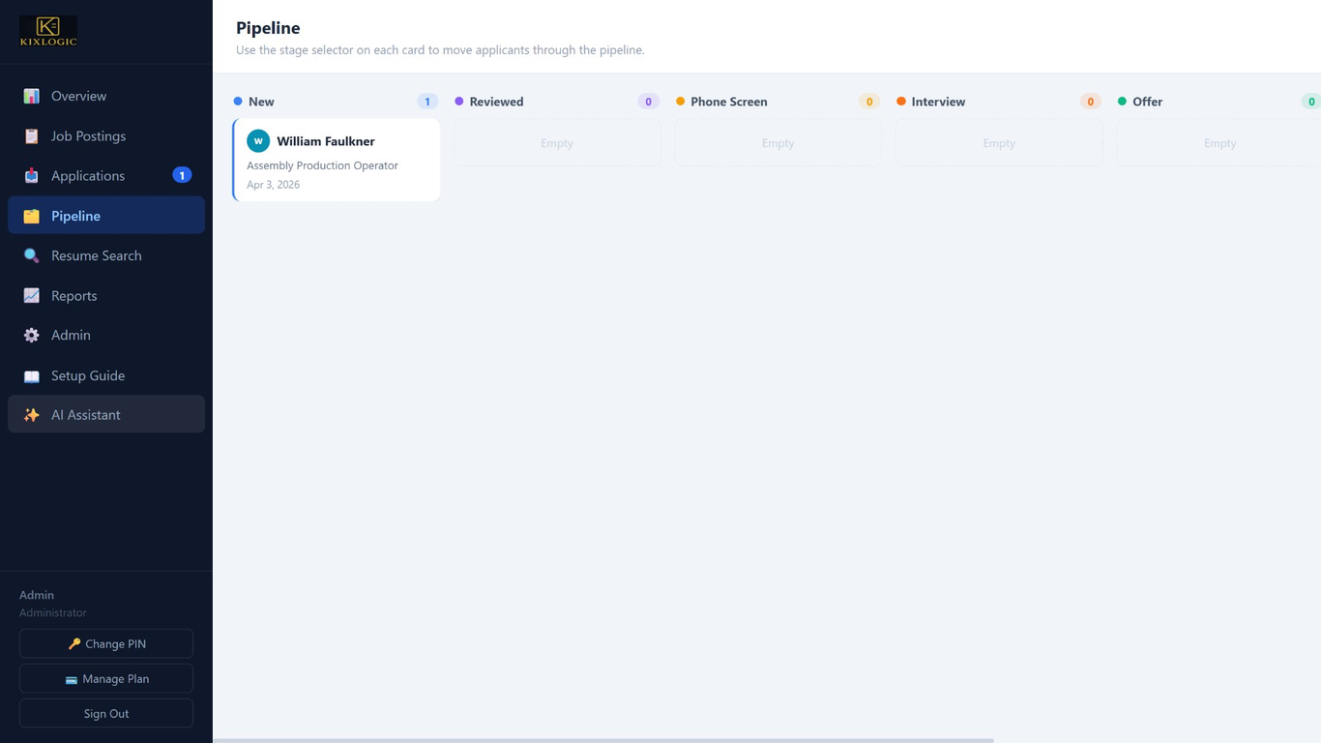
Task: Click the AI Assistant sparkle icon
Action: [31, 415]
